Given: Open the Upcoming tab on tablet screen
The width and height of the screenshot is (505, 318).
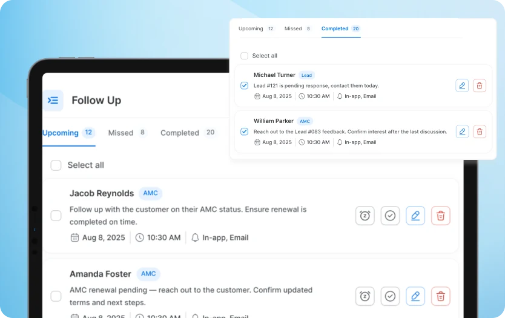Looking at the screenshot, I should pyautogui.click(x=68, y=133).
